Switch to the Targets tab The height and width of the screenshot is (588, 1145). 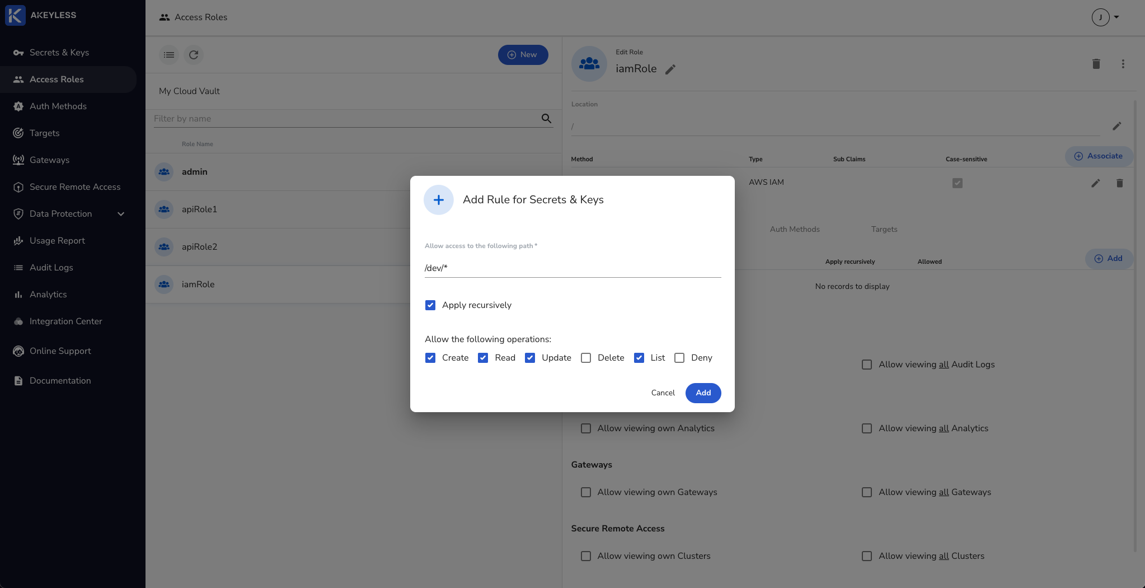tap(884, 229)
